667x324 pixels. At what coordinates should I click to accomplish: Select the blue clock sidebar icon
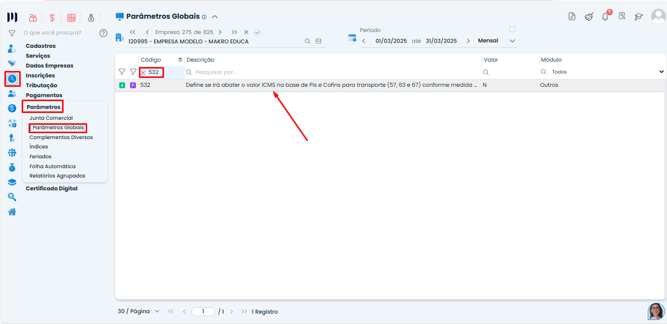point(12,78)
